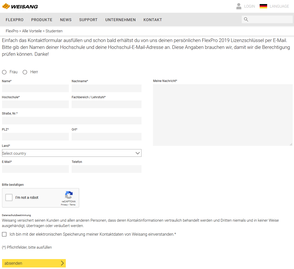Click the user login avatar icon

(x=239, y=6)
